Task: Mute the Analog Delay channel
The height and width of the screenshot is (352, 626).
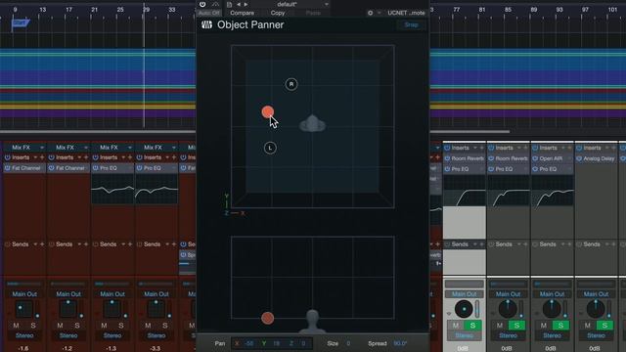Action: pyautogui.click(x=588, y=326)
